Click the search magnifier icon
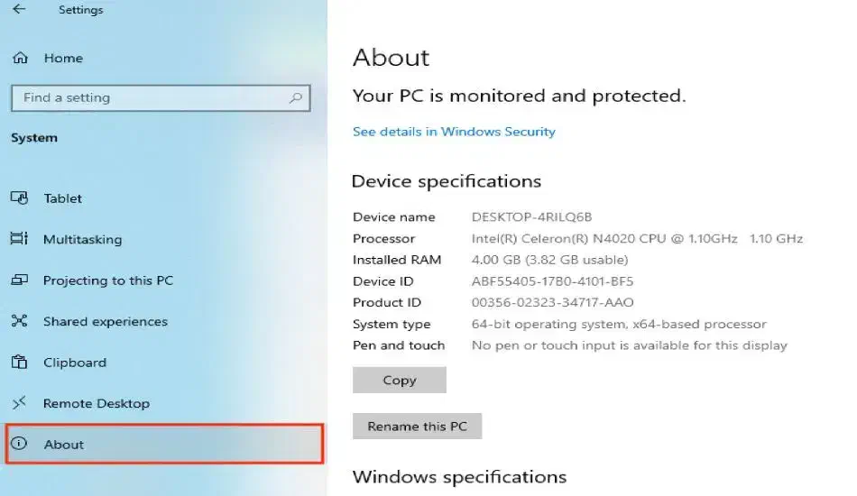 296,97
